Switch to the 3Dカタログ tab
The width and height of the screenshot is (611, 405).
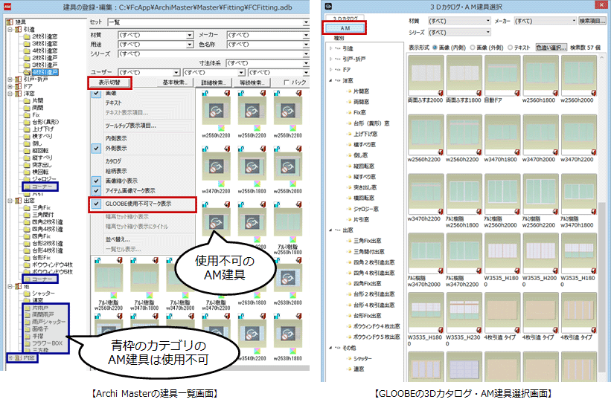coord(345,19)
